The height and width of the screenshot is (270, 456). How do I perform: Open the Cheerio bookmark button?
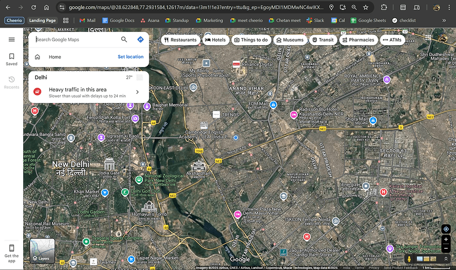pyautogui.click(x=14, y=20)
